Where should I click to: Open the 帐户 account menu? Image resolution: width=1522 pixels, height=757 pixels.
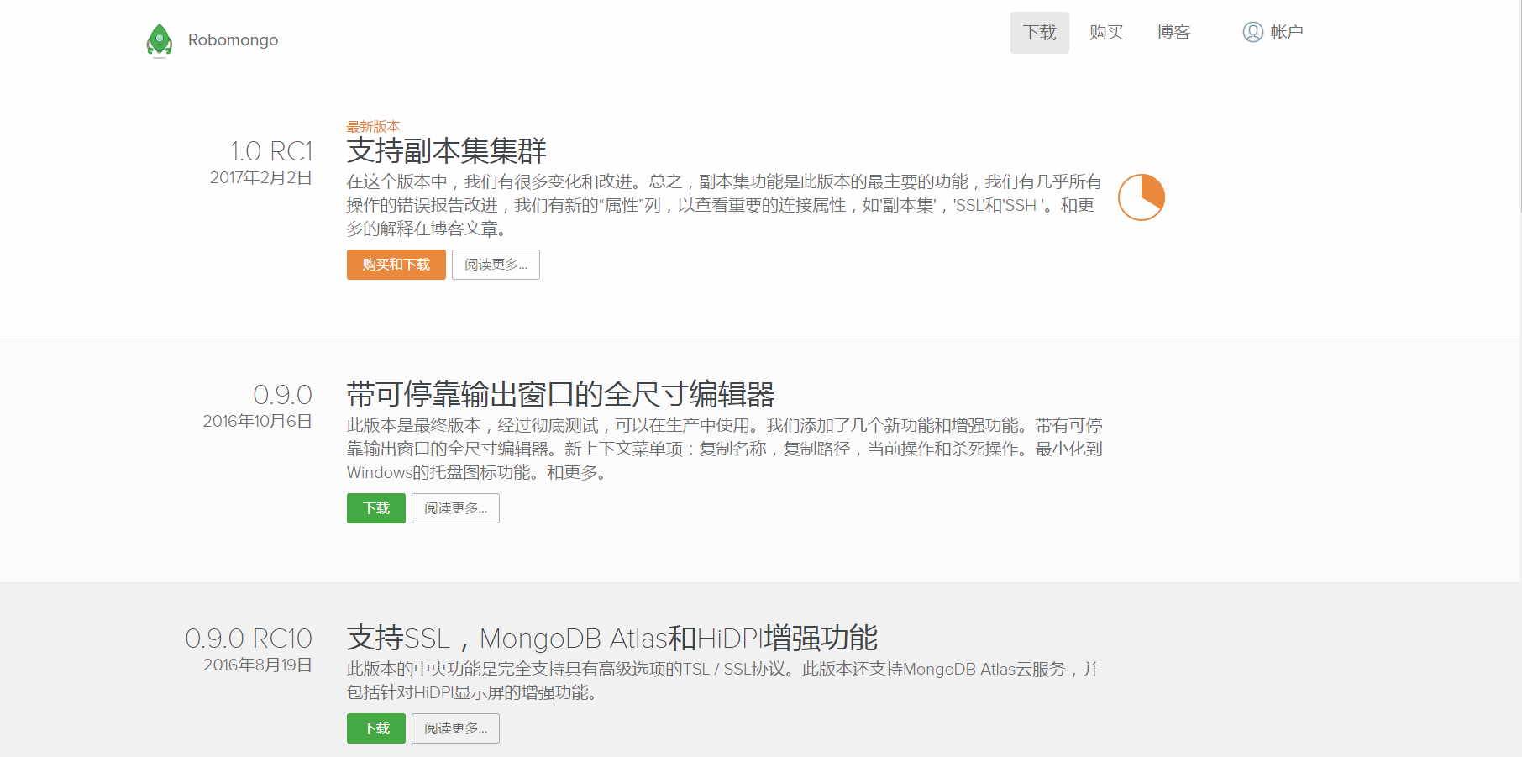point(1273,32)
